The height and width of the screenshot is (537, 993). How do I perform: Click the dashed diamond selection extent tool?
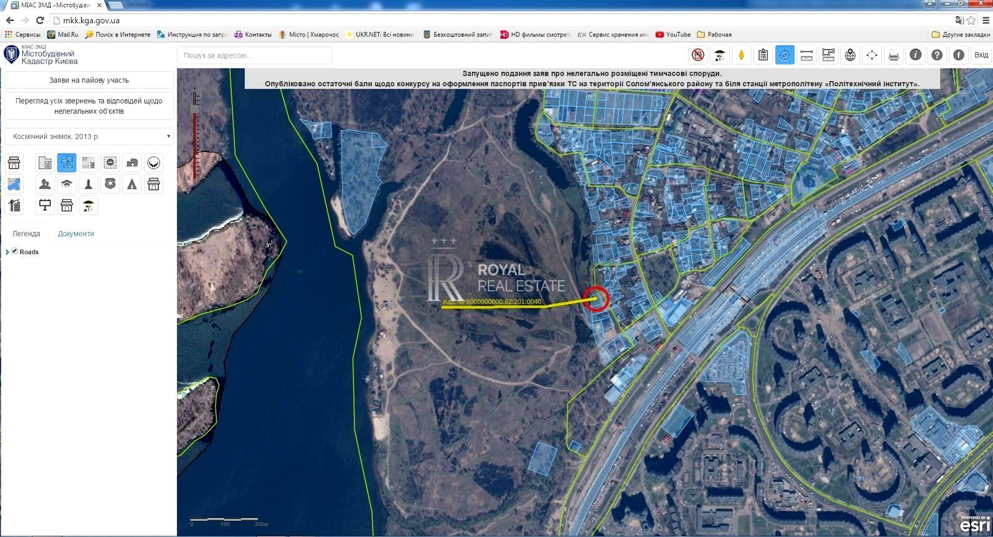(x=872, y=55)
